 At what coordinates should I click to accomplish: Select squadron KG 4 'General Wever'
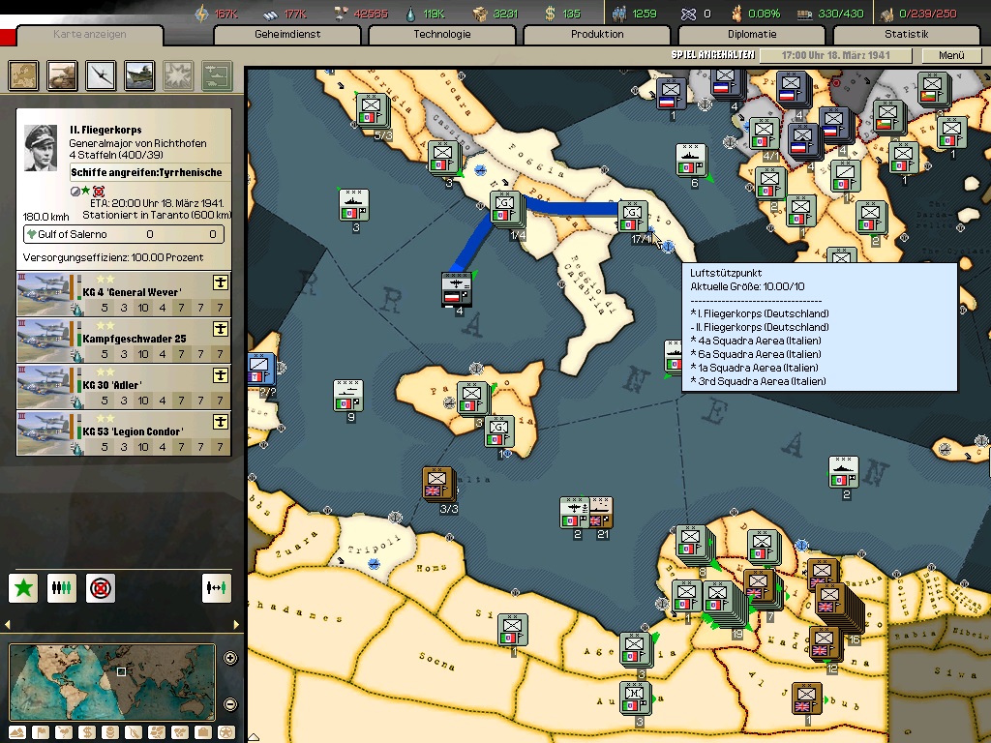tap(124, 294)
